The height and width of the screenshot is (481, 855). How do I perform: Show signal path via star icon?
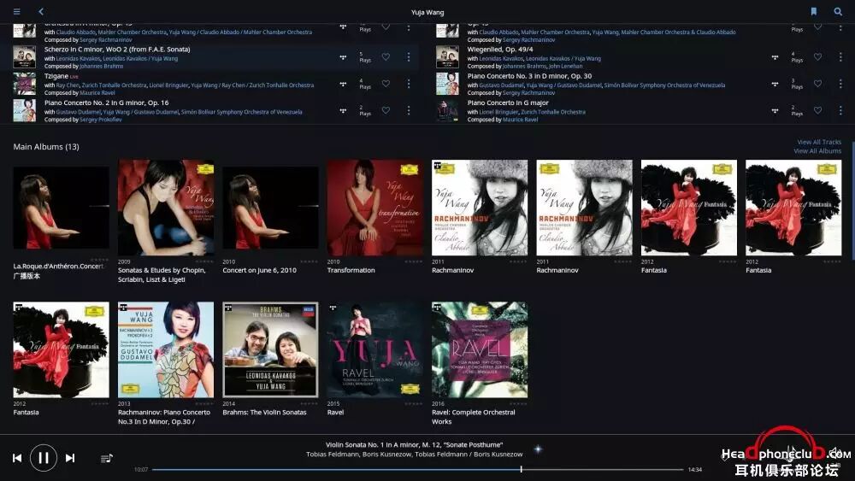[538, 449]
